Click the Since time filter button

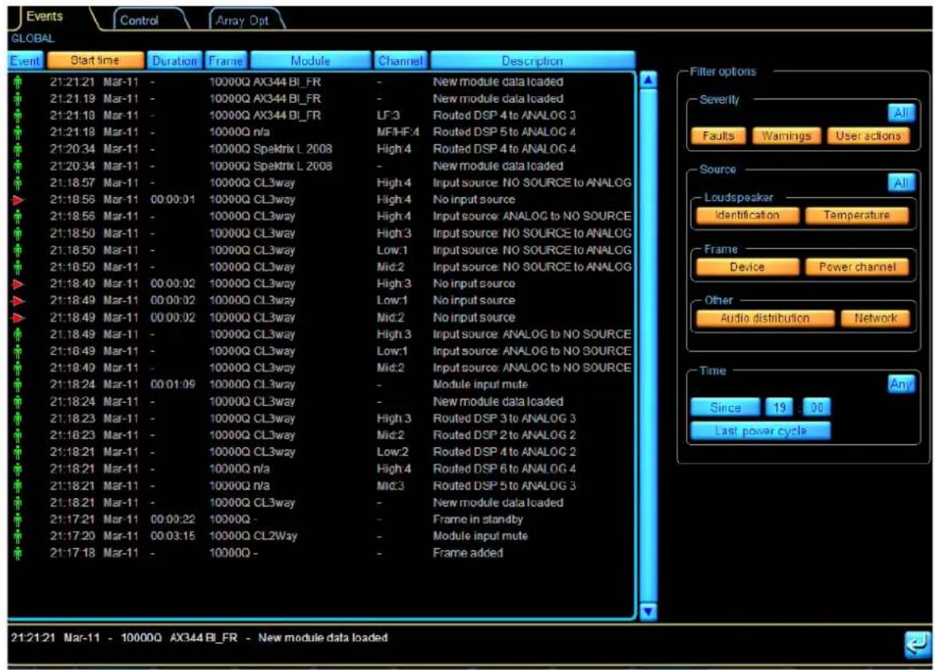click(x=725, y=408)
